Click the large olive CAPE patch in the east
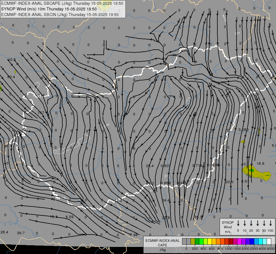The width and height of the screenshot is (276, 254). coord(257,174)
